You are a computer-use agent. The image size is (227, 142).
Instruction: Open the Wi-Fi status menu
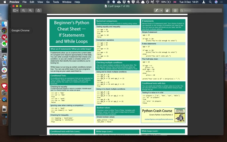coord(157,2)
